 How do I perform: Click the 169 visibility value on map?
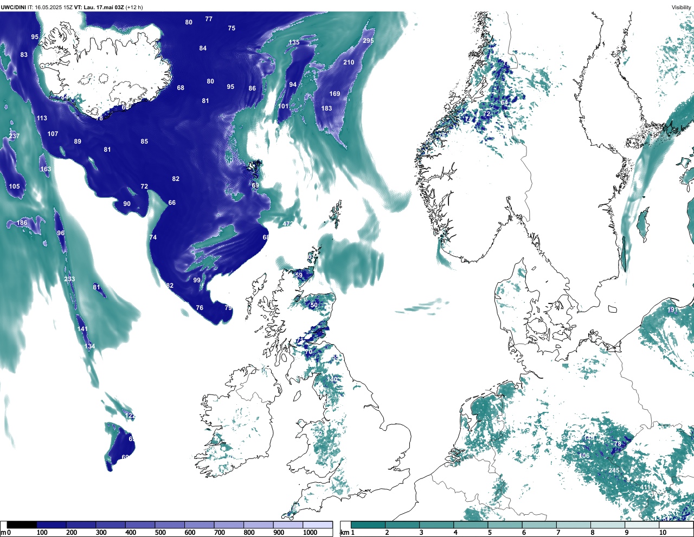(335, 94)
